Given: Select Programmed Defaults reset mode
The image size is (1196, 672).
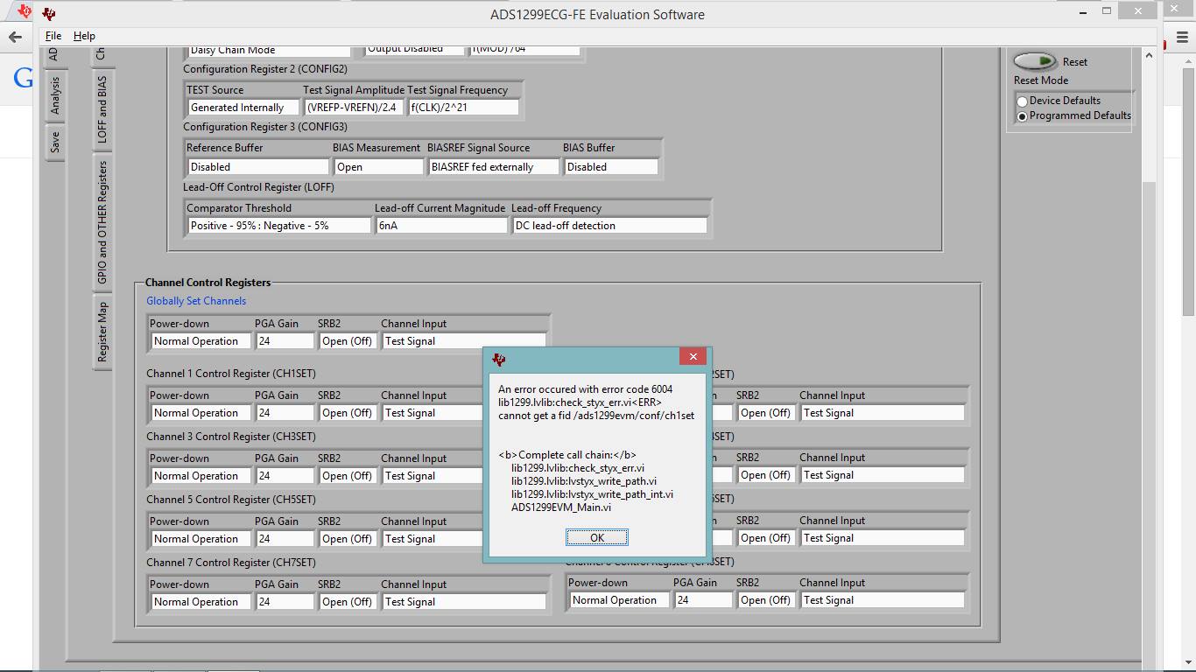Looking at the screenshot, I should pyautogui.click(x=1021, y=116).
